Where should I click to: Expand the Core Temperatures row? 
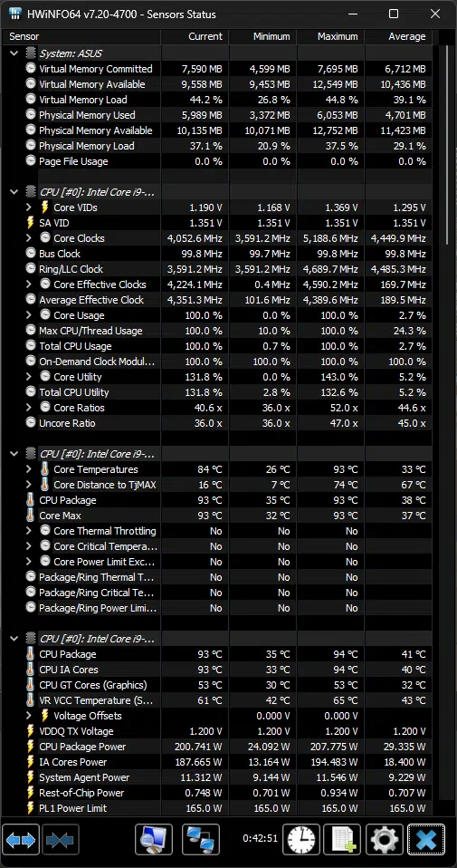click(x=29, y=469)
